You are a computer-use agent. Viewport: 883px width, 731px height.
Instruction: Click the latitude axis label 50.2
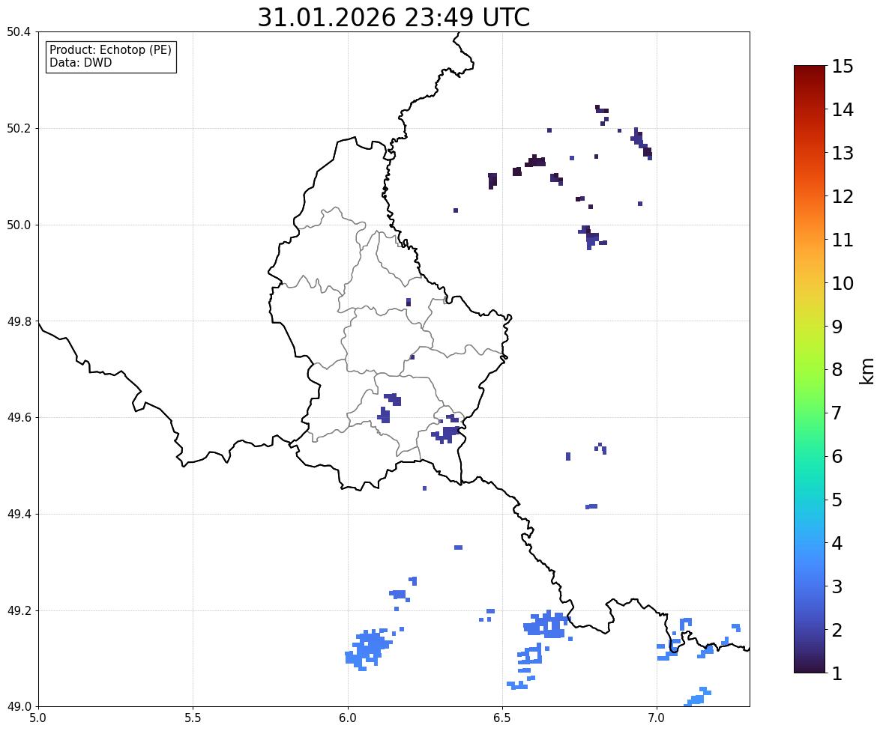pos(19,128)
